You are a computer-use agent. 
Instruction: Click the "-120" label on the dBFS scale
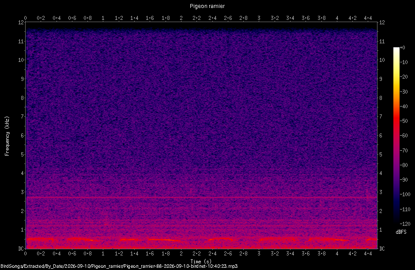[x=405, y=224]
